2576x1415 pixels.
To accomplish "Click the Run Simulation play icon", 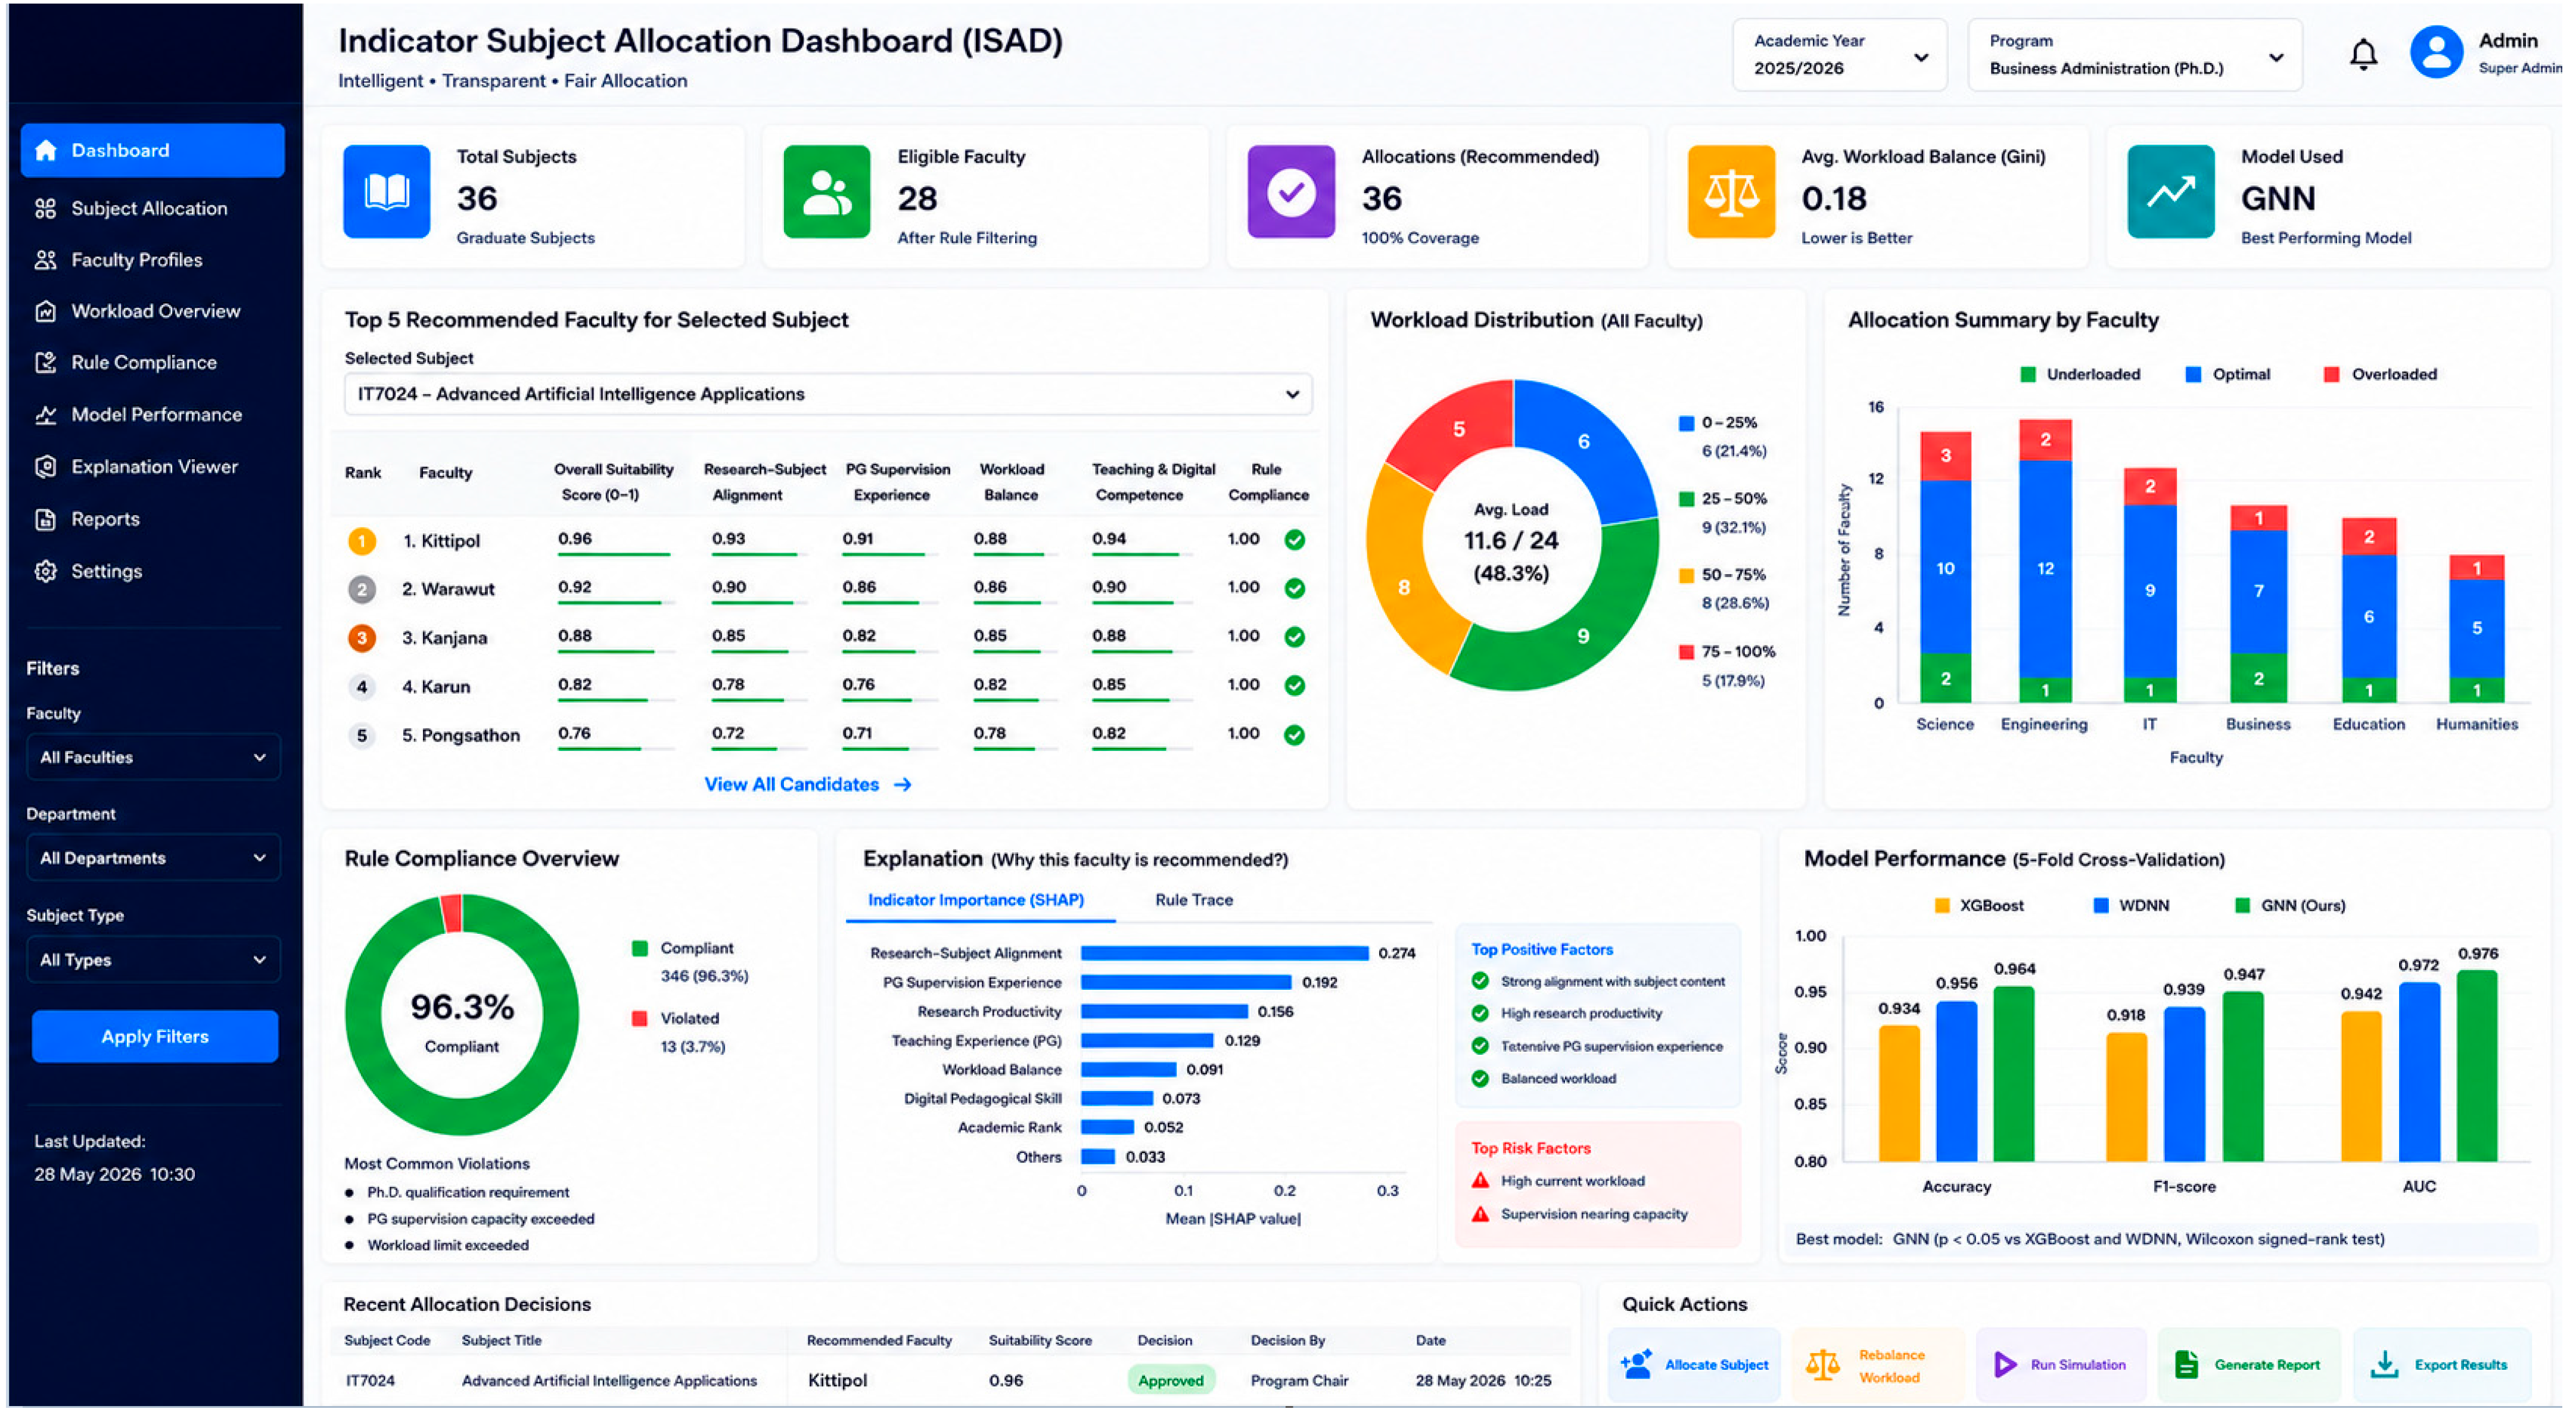I will tap(2004, 1364).
